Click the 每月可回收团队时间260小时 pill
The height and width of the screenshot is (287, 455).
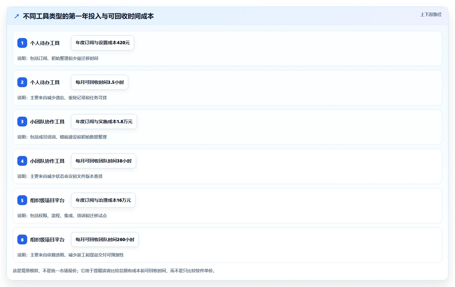click(x=105, y=239)
